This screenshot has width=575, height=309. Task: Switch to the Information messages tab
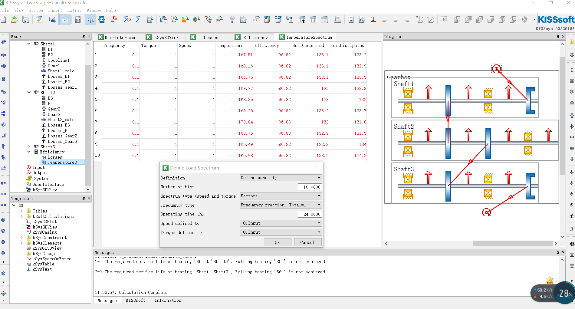tap(168, 300)
